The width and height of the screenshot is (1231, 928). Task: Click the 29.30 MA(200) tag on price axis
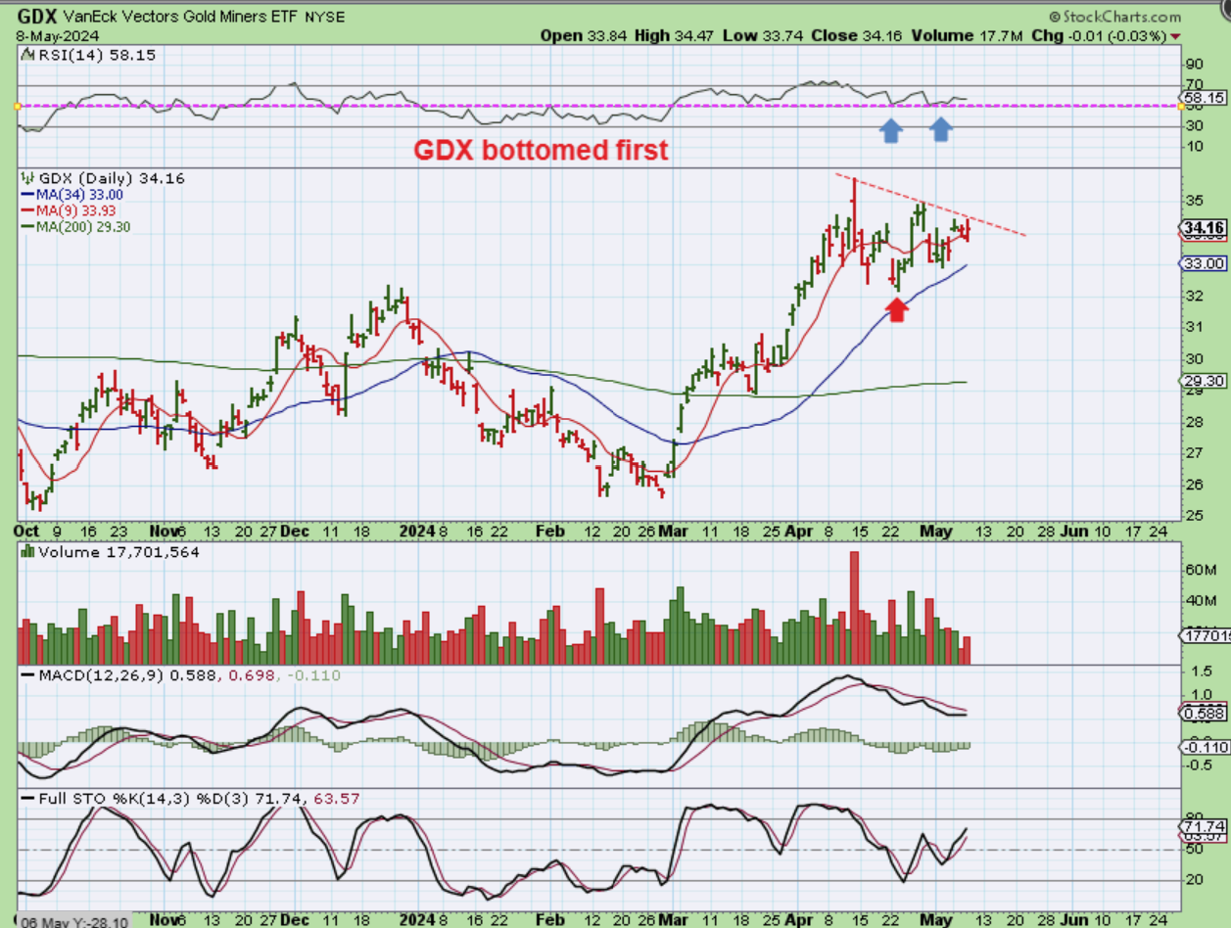(1204, 382)
